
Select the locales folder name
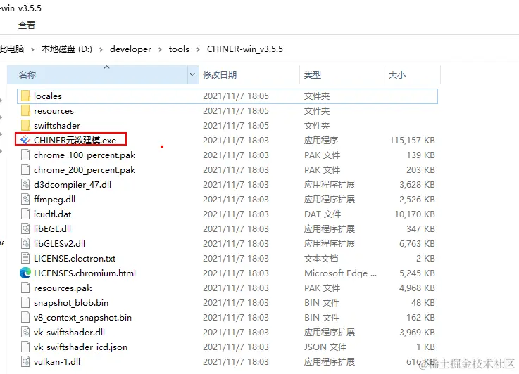click(48, 96)
